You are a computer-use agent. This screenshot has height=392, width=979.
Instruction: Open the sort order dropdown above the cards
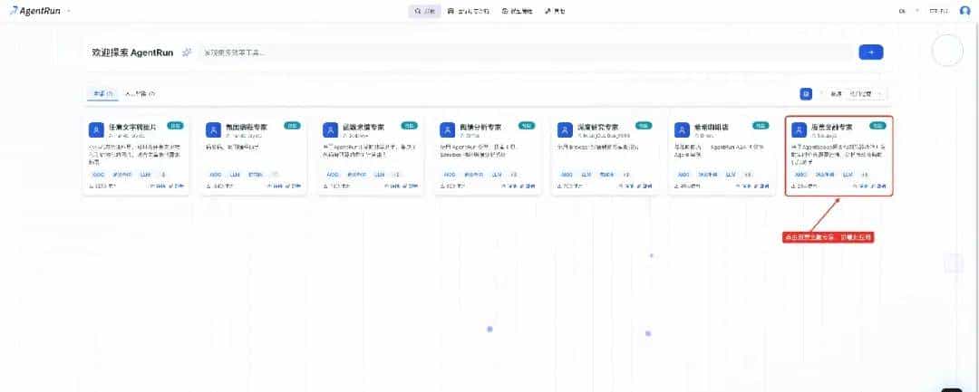pyautogui.click(x=865, y=93)
